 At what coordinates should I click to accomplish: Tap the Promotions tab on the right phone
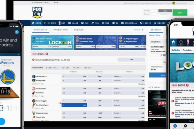click(187, 50)
